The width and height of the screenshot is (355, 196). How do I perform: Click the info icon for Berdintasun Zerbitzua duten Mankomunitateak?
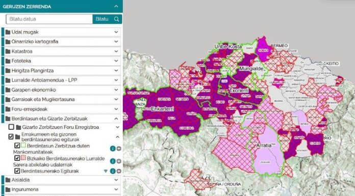(x=113, y=149)
